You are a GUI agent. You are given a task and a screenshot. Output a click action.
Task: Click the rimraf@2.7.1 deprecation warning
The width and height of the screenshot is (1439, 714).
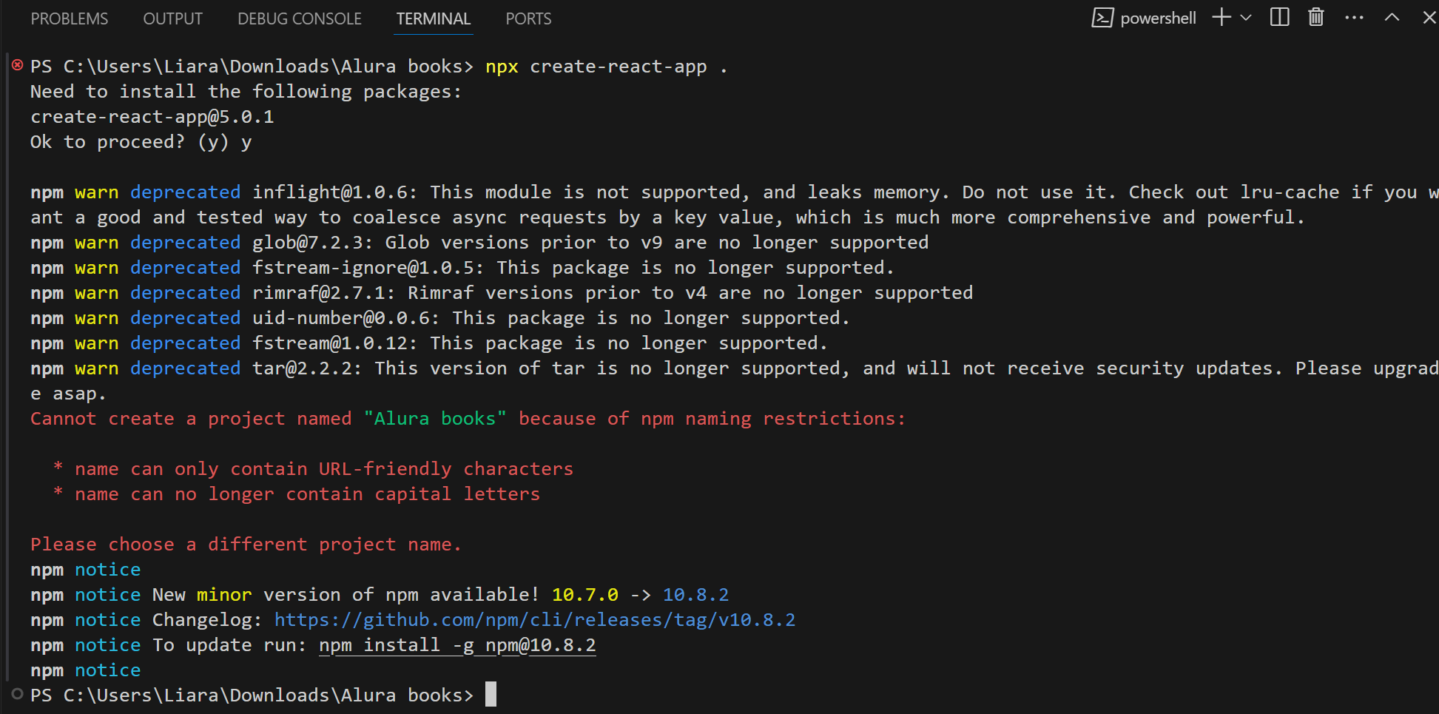coord(502,293)
